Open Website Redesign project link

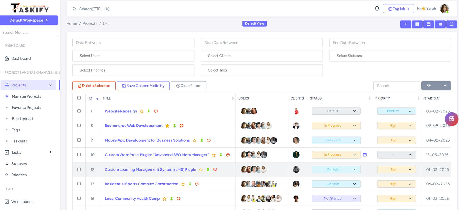(x=121, y=111)
